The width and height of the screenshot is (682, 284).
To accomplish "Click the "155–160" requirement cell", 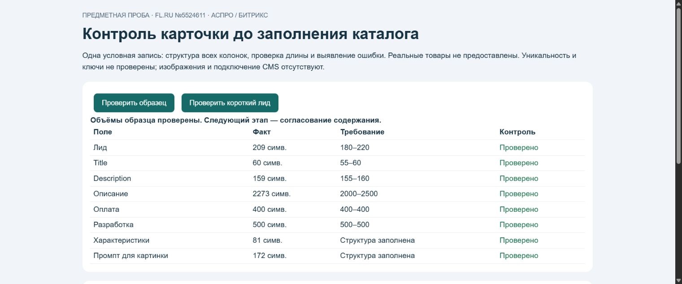I will (x=355, y=179).
